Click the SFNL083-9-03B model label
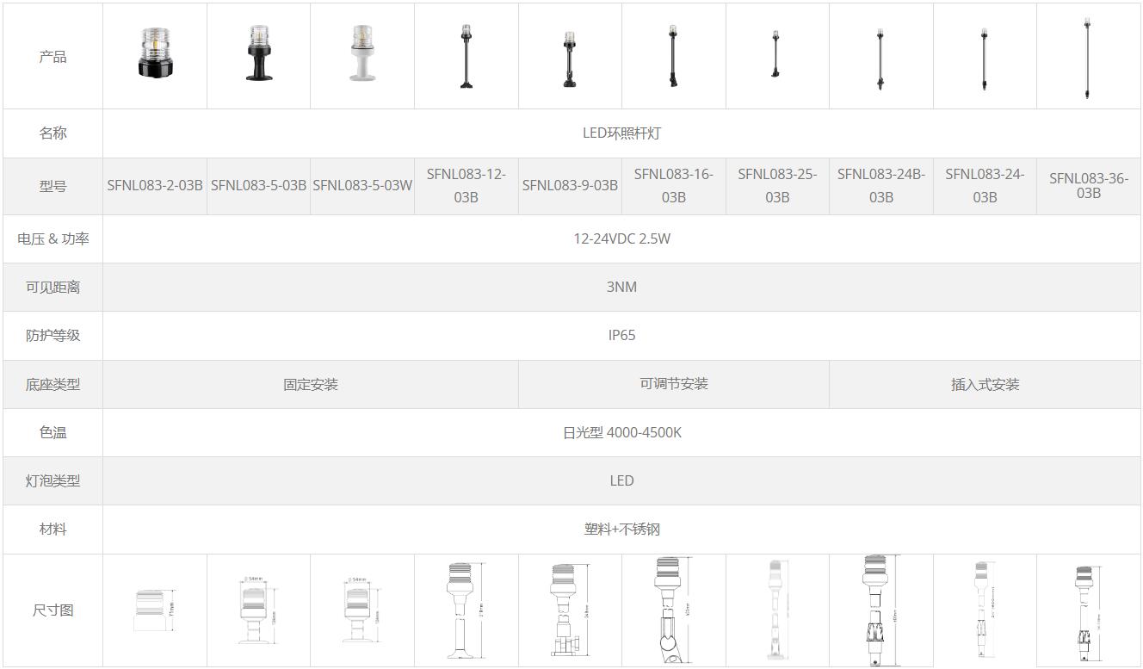Image resolution: width=1143 pixels, height=669 pixels. coord(570,185)
